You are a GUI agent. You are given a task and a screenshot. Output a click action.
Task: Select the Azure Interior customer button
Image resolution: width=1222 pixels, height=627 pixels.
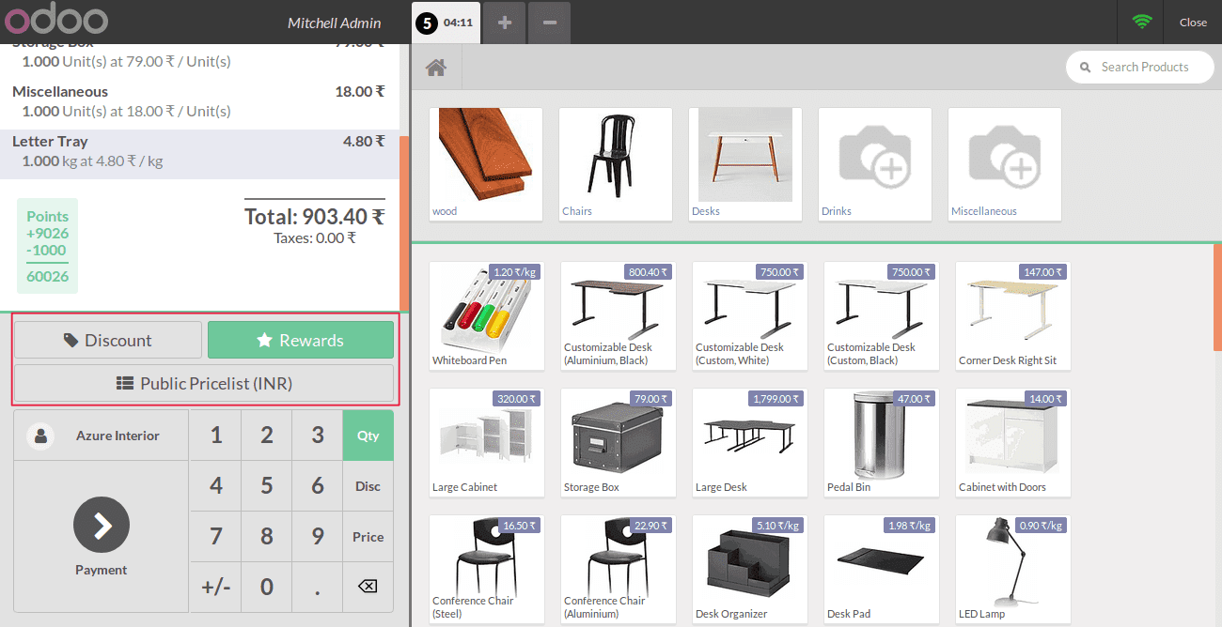pos(102,436)
